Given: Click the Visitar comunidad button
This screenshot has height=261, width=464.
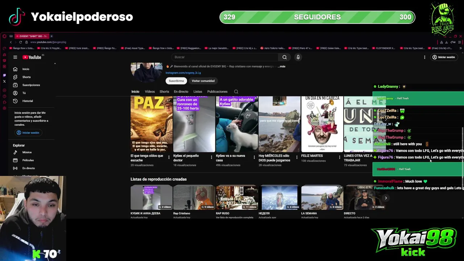Looking at the screenshot, I should pyautogui.click(x=203, y=81).
